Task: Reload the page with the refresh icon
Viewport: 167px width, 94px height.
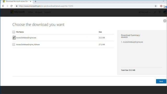Action: click(x=11, y=6)
